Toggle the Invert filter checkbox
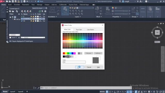The width and height of the screenshot is (165, 93). point(10,37)
